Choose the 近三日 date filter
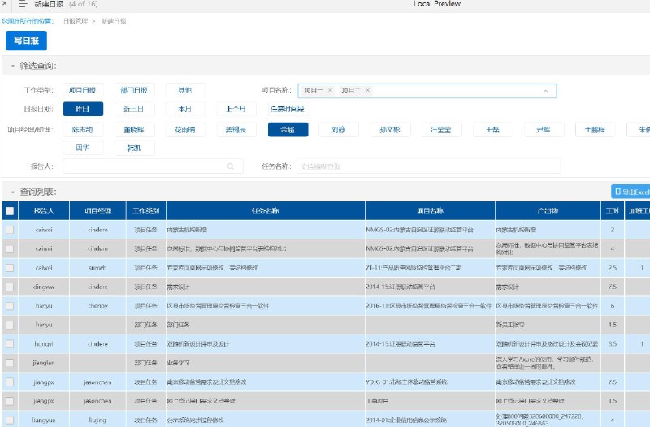The image size is (650, 427). tap(134, 109)
